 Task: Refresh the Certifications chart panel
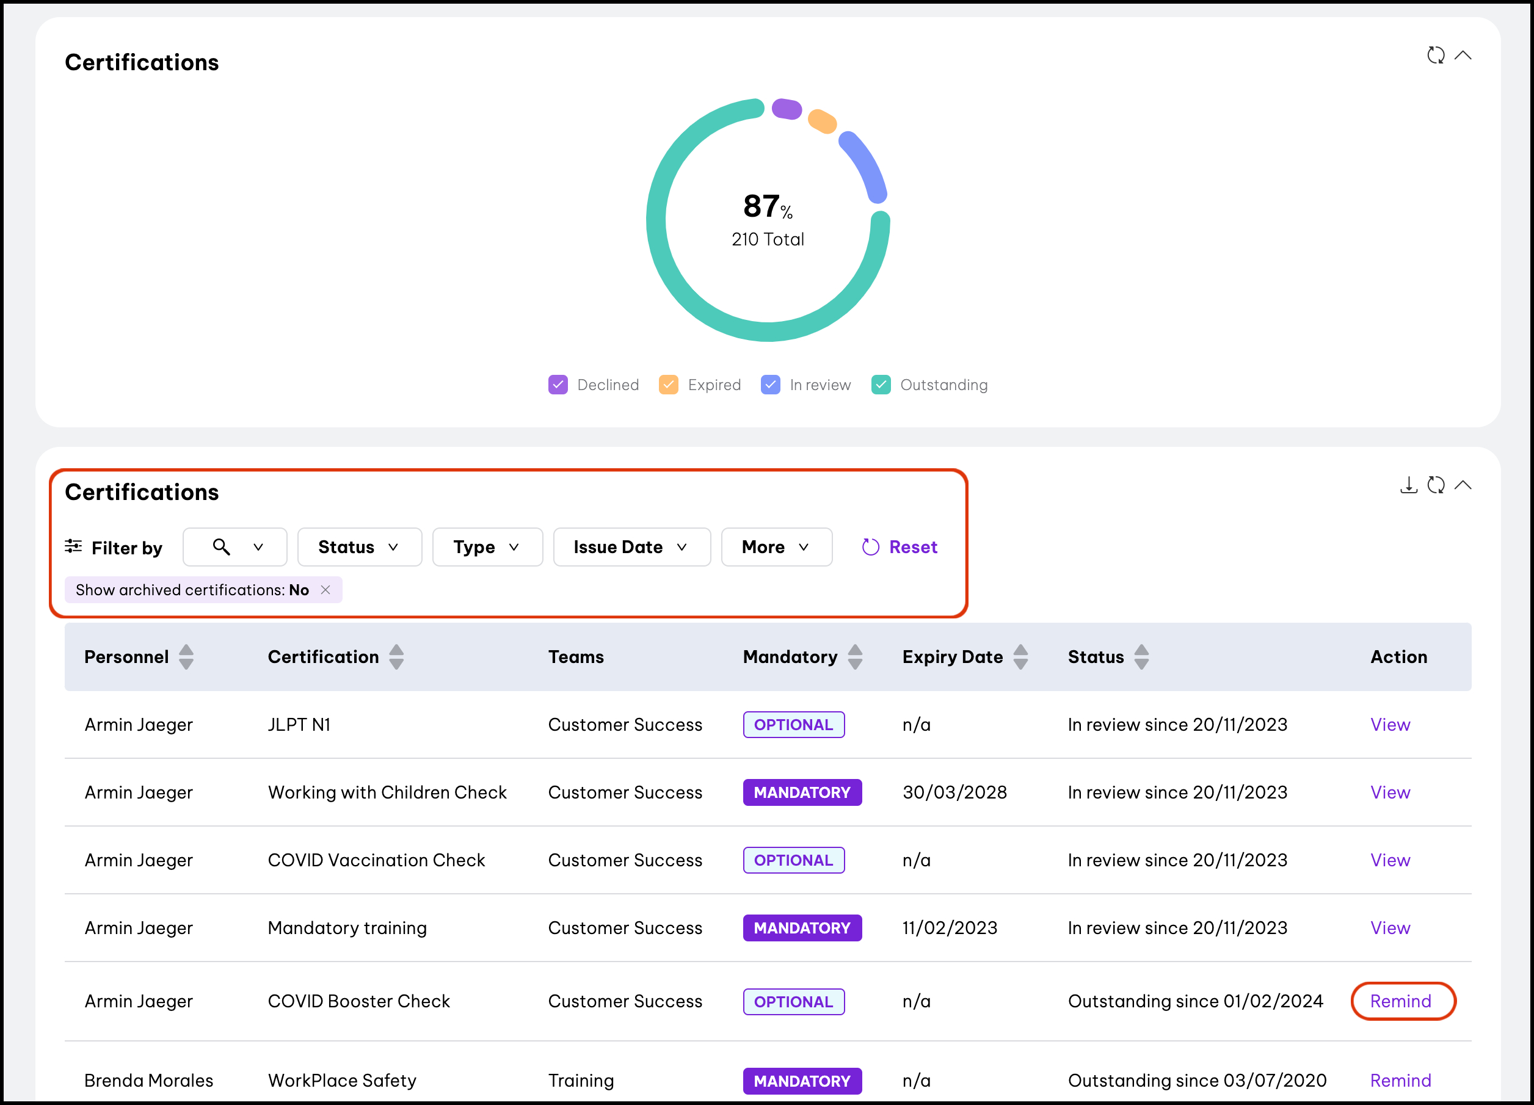click(x=1435, y=56)
